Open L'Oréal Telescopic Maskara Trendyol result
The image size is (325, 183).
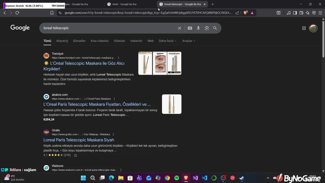[x=84, y=66]
